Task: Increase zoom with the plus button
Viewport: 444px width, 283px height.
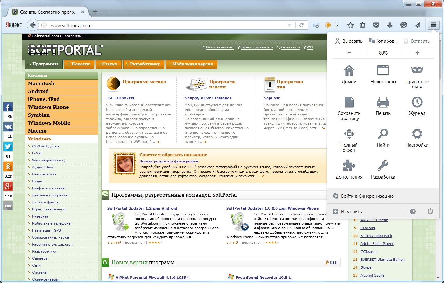Action: 417,53
